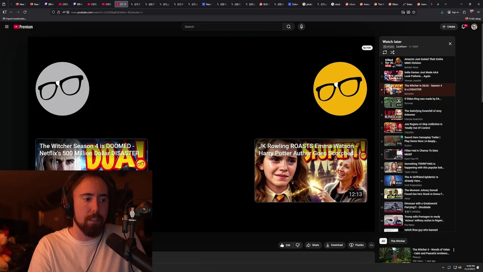The image size is (483, 272).
Task: Bookmark this page with star icon
Action: 414,12
